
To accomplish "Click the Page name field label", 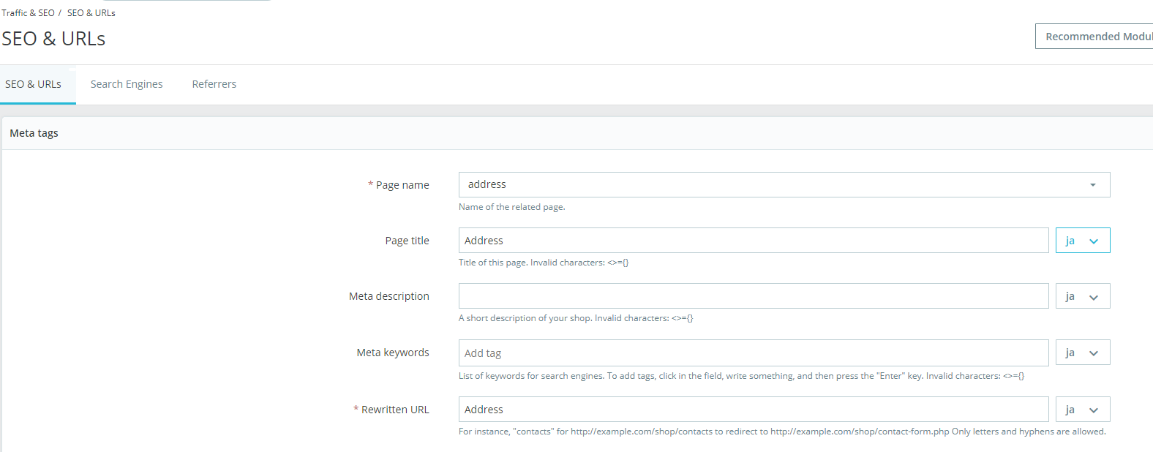I will pyautogui.click(x=399, y=185).
